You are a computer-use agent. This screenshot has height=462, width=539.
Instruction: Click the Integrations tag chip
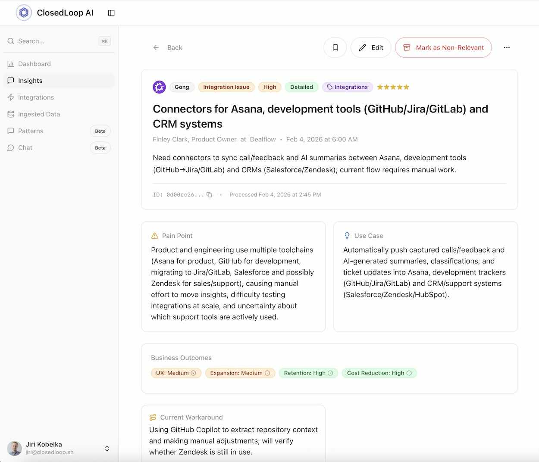(x=347, y=87)
